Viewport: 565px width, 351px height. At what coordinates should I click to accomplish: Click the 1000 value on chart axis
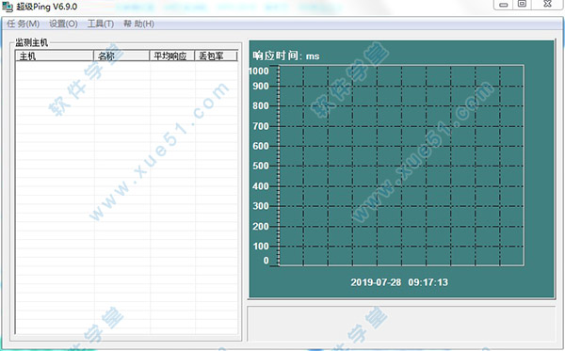(259, 71)
